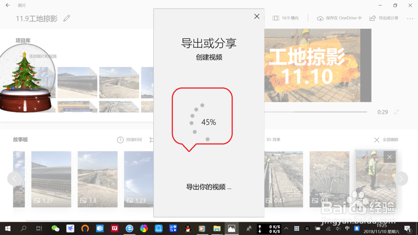Edit the project name with the pencil icon
The image size is (418, 235).
coord(66,18)
